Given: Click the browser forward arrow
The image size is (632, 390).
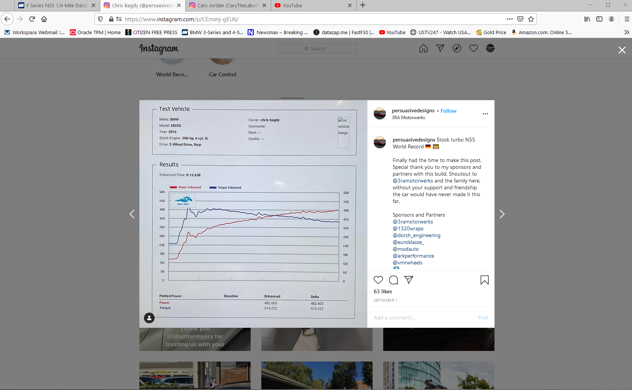Looking at the screenshot, I should pos(20,19).
